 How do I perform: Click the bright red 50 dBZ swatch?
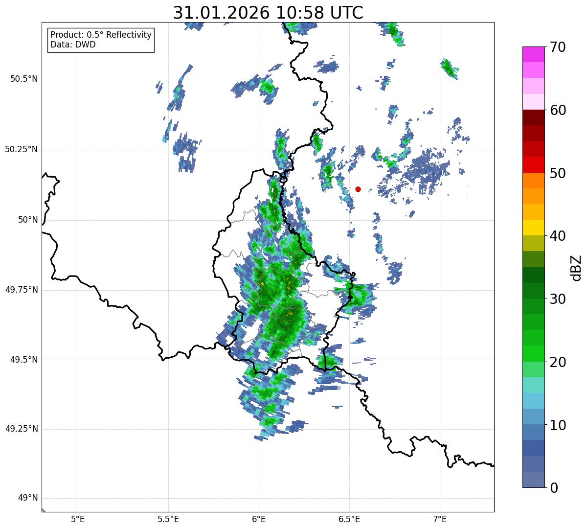click(x=534, y=165)
